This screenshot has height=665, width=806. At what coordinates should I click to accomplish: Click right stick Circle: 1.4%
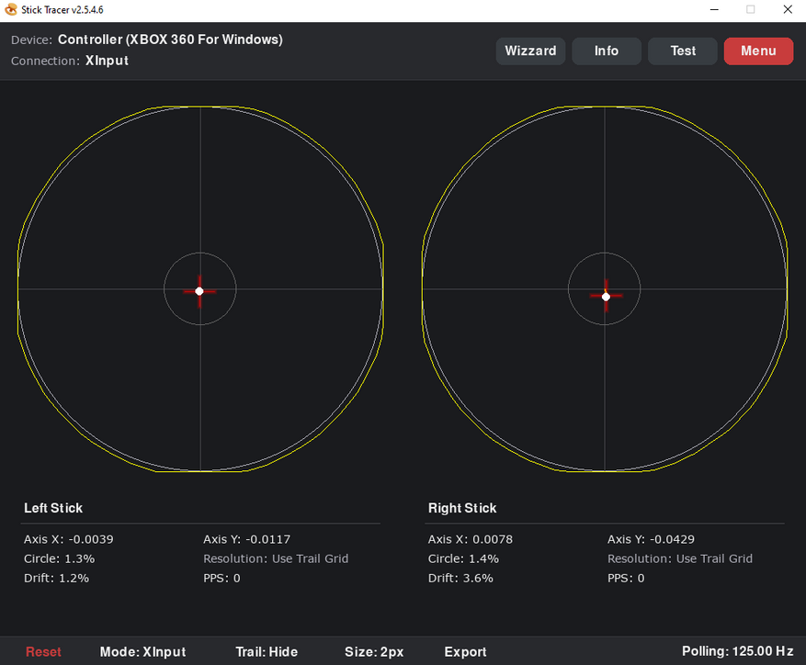[463, 558]
